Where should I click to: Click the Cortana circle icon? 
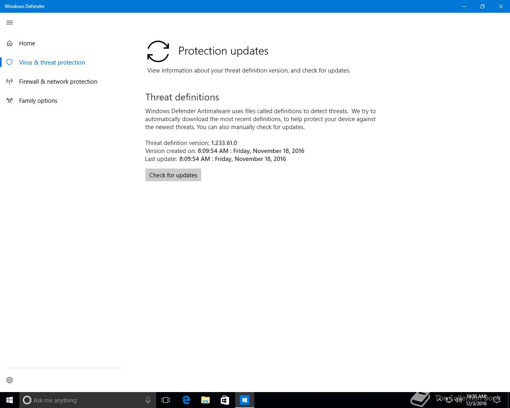(x=27, y=400)
